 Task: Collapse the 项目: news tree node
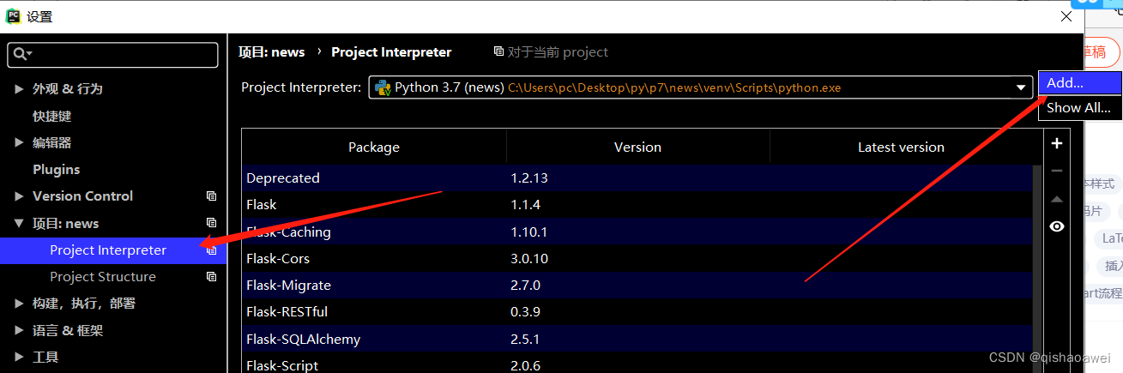click(19, 224)
